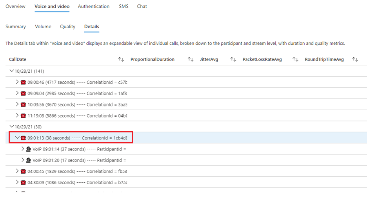Expand the VoIP 09:01:14 participant chevron

(x=23, y=149)
